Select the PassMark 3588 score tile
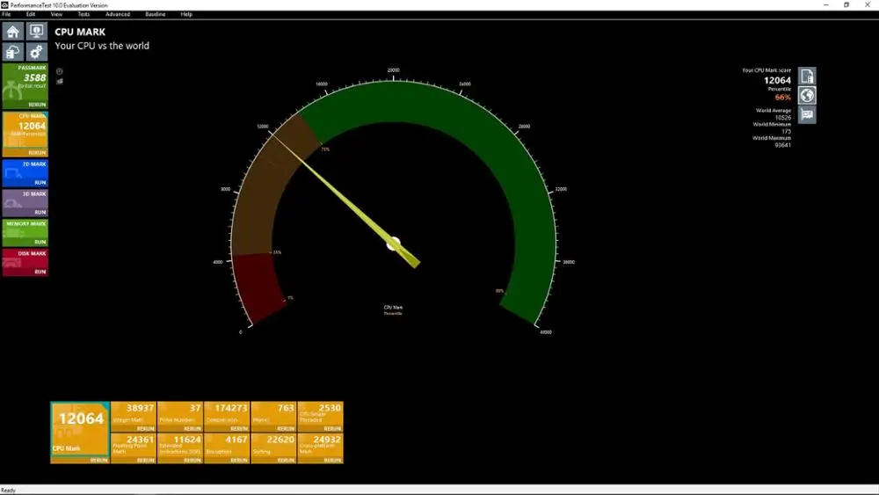The height and width of the screenshot is (495, 879). coord(25,86)
